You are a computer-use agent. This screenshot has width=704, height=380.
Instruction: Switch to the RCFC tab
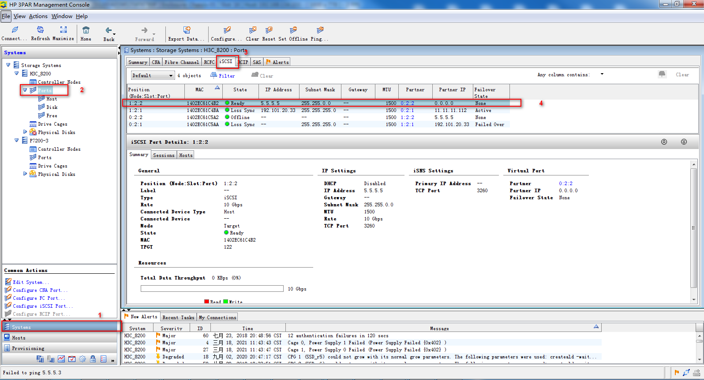[209, 62]
